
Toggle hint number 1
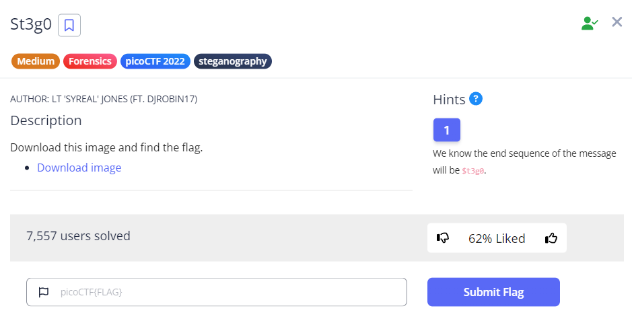point(446,130)
